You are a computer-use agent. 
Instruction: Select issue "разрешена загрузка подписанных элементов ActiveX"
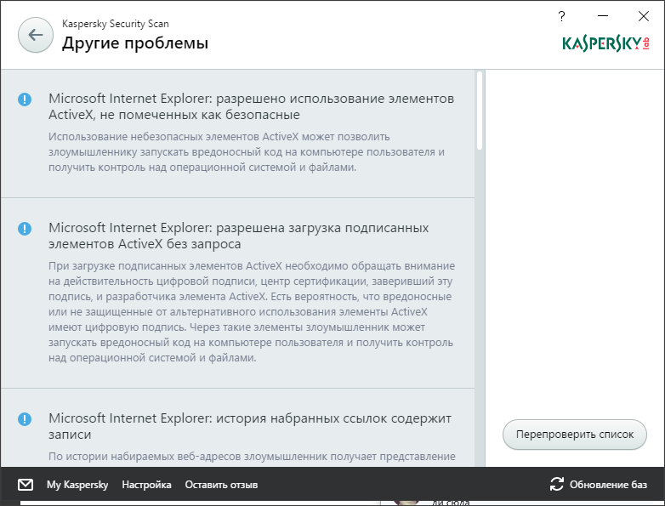(x=238, y=236)
